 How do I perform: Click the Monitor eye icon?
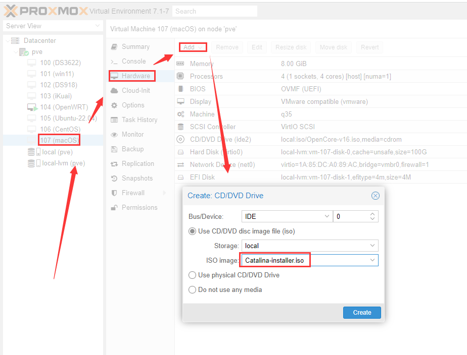(114, 135)
